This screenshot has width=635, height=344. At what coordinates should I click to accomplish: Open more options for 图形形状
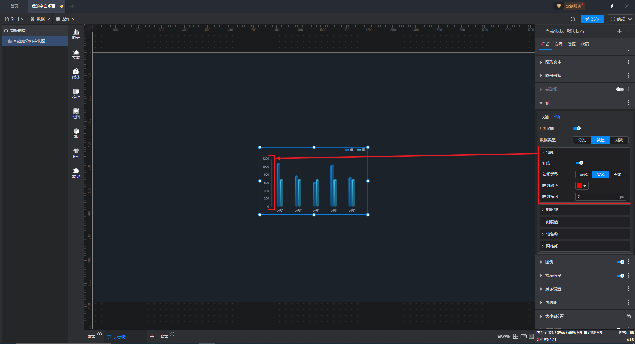[x=628, y=76]
